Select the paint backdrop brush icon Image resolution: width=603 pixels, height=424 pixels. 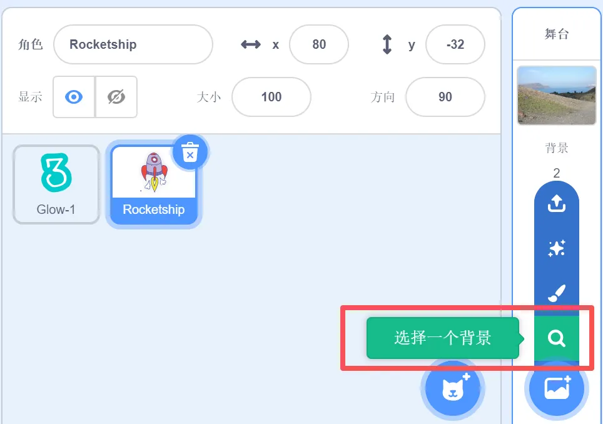click(x=557, y=293)
